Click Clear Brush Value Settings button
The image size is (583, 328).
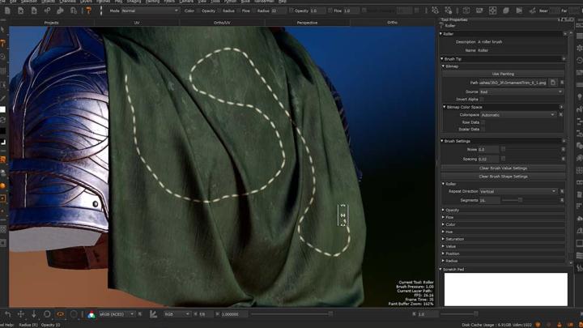click(503, 168)
